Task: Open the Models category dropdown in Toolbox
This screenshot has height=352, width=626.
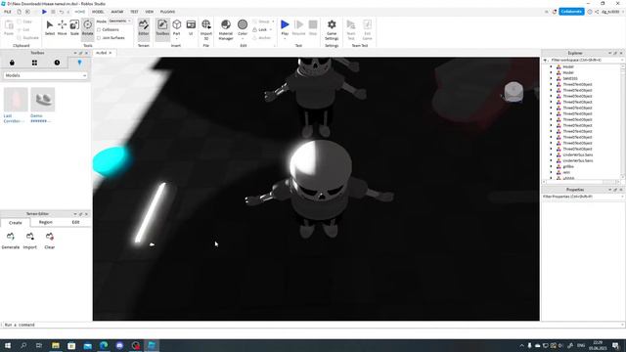Action: click(x=45, y=75)
